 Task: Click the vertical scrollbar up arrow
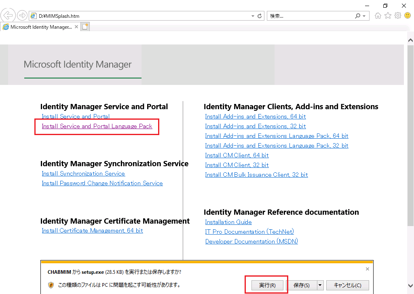click(410, 40)
